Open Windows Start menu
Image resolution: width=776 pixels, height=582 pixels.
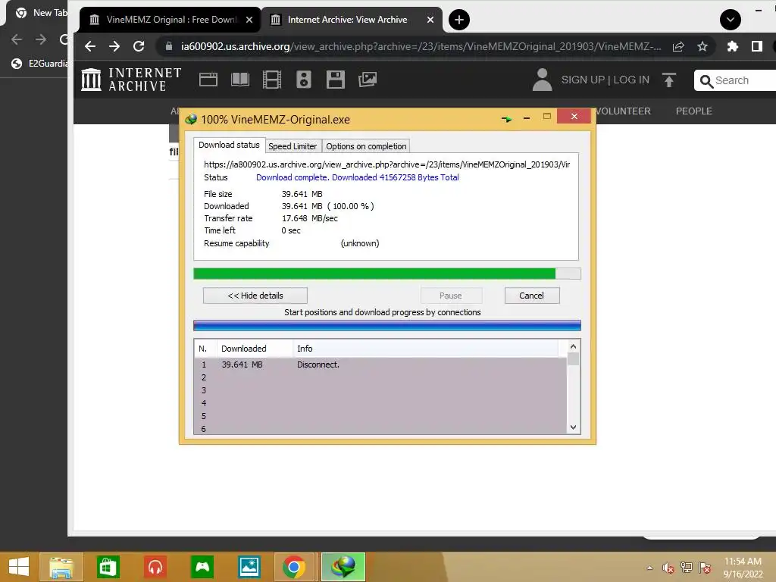(x=19, y=567)
